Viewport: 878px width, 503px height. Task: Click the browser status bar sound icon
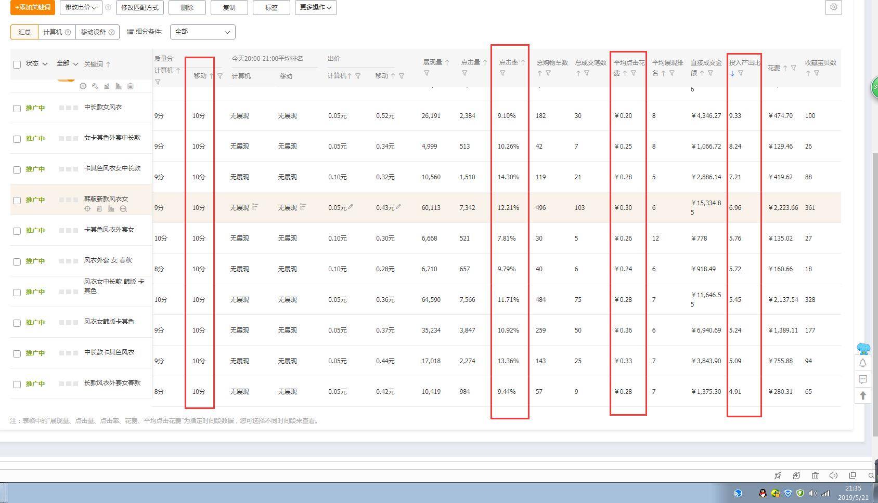[x=833, y=475]
